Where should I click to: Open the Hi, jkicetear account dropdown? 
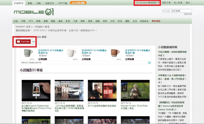click(x=148, y=3)
